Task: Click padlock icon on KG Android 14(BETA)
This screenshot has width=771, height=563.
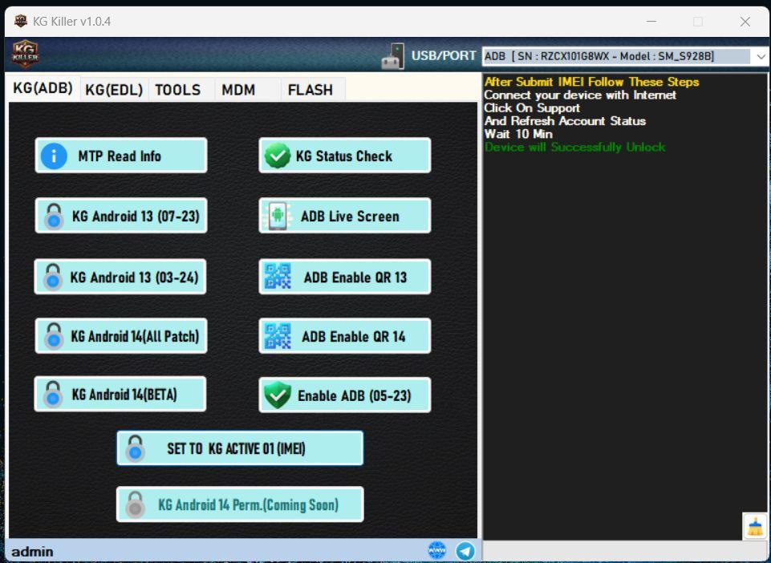Action: point(53,395)
